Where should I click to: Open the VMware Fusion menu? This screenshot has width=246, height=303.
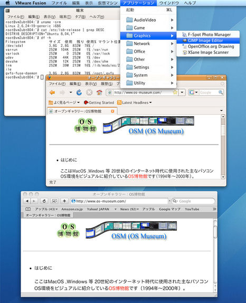pos(31,3)
